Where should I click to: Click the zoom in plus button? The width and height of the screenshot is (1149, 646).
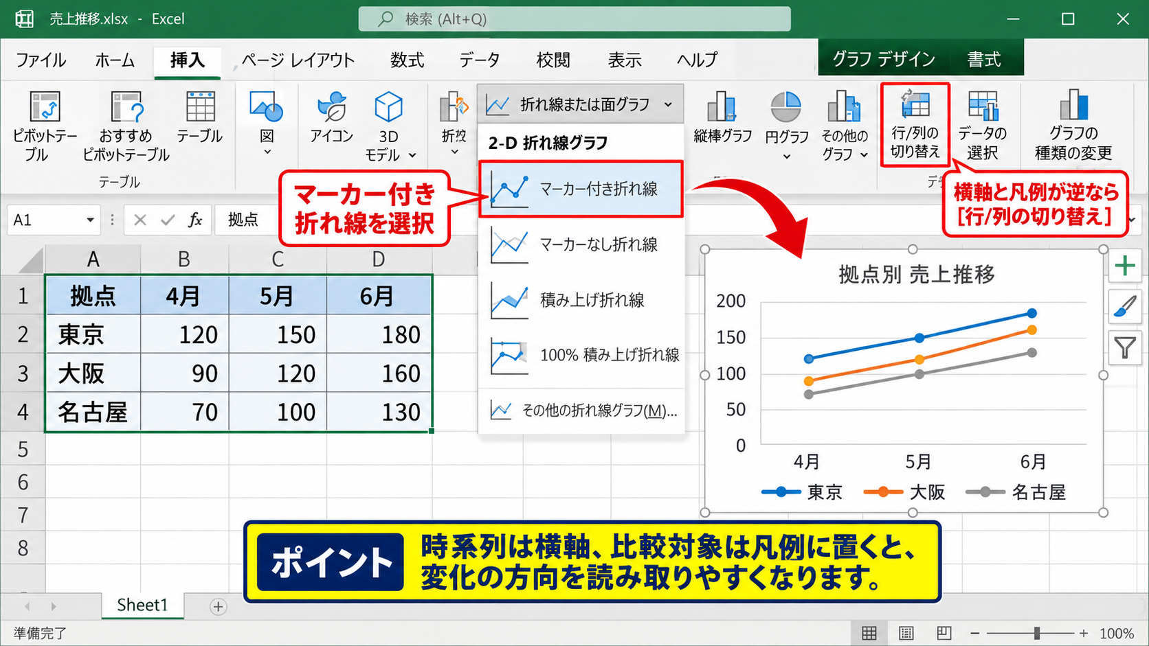pos(1084,633)
